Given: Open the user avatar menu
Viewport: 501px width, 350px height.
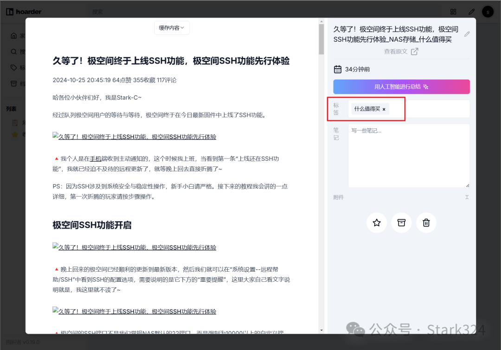Looking at the screenshot, I should [x=488, y=12].
